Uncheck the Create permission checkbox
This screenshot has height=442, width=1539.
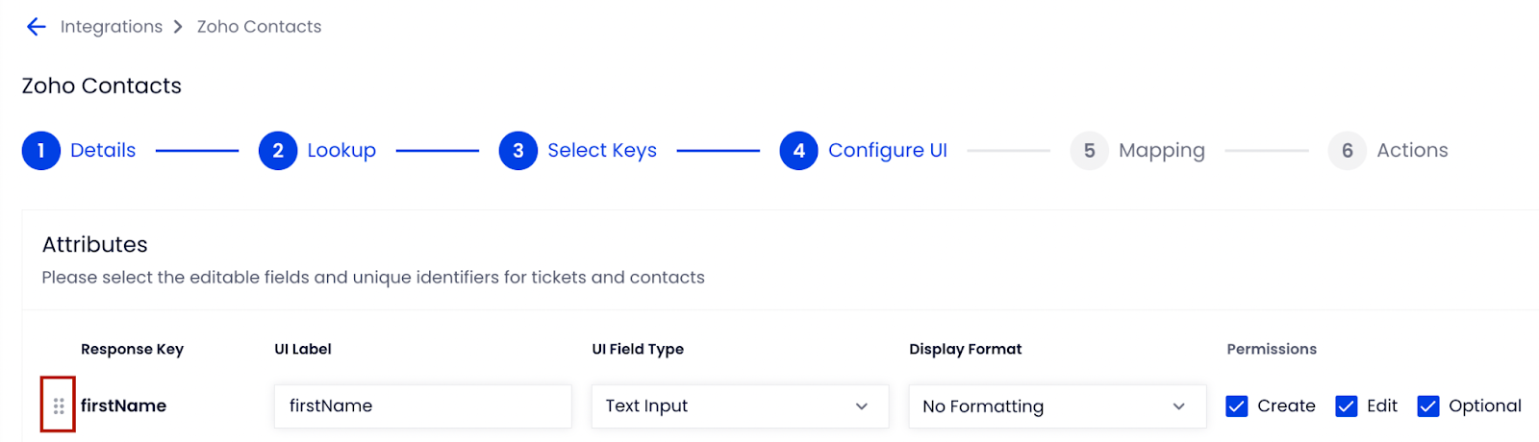click(x=1237, y=406)
